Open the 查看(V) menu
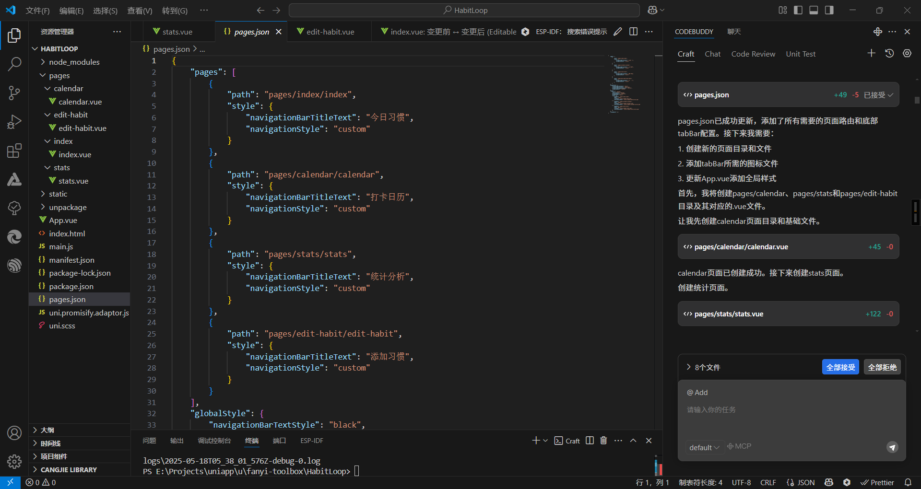 coord(140,11)
